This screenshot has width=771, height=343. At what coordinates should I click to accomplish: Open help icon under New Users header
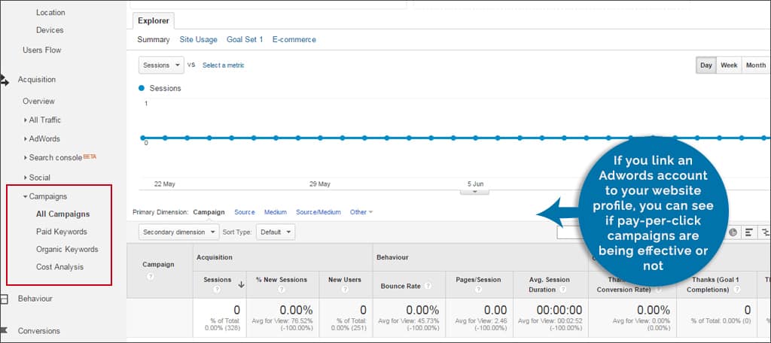pyautogui.click(x=345, y=290)
